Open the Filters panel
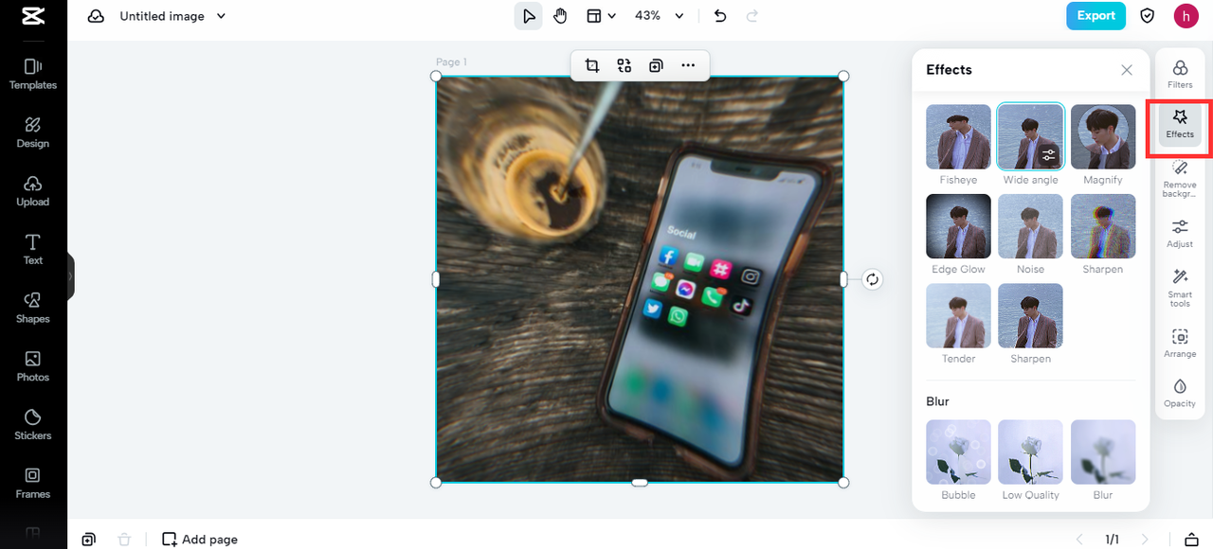Viewport: 1213px width, 549px height. click(1180, 74)
